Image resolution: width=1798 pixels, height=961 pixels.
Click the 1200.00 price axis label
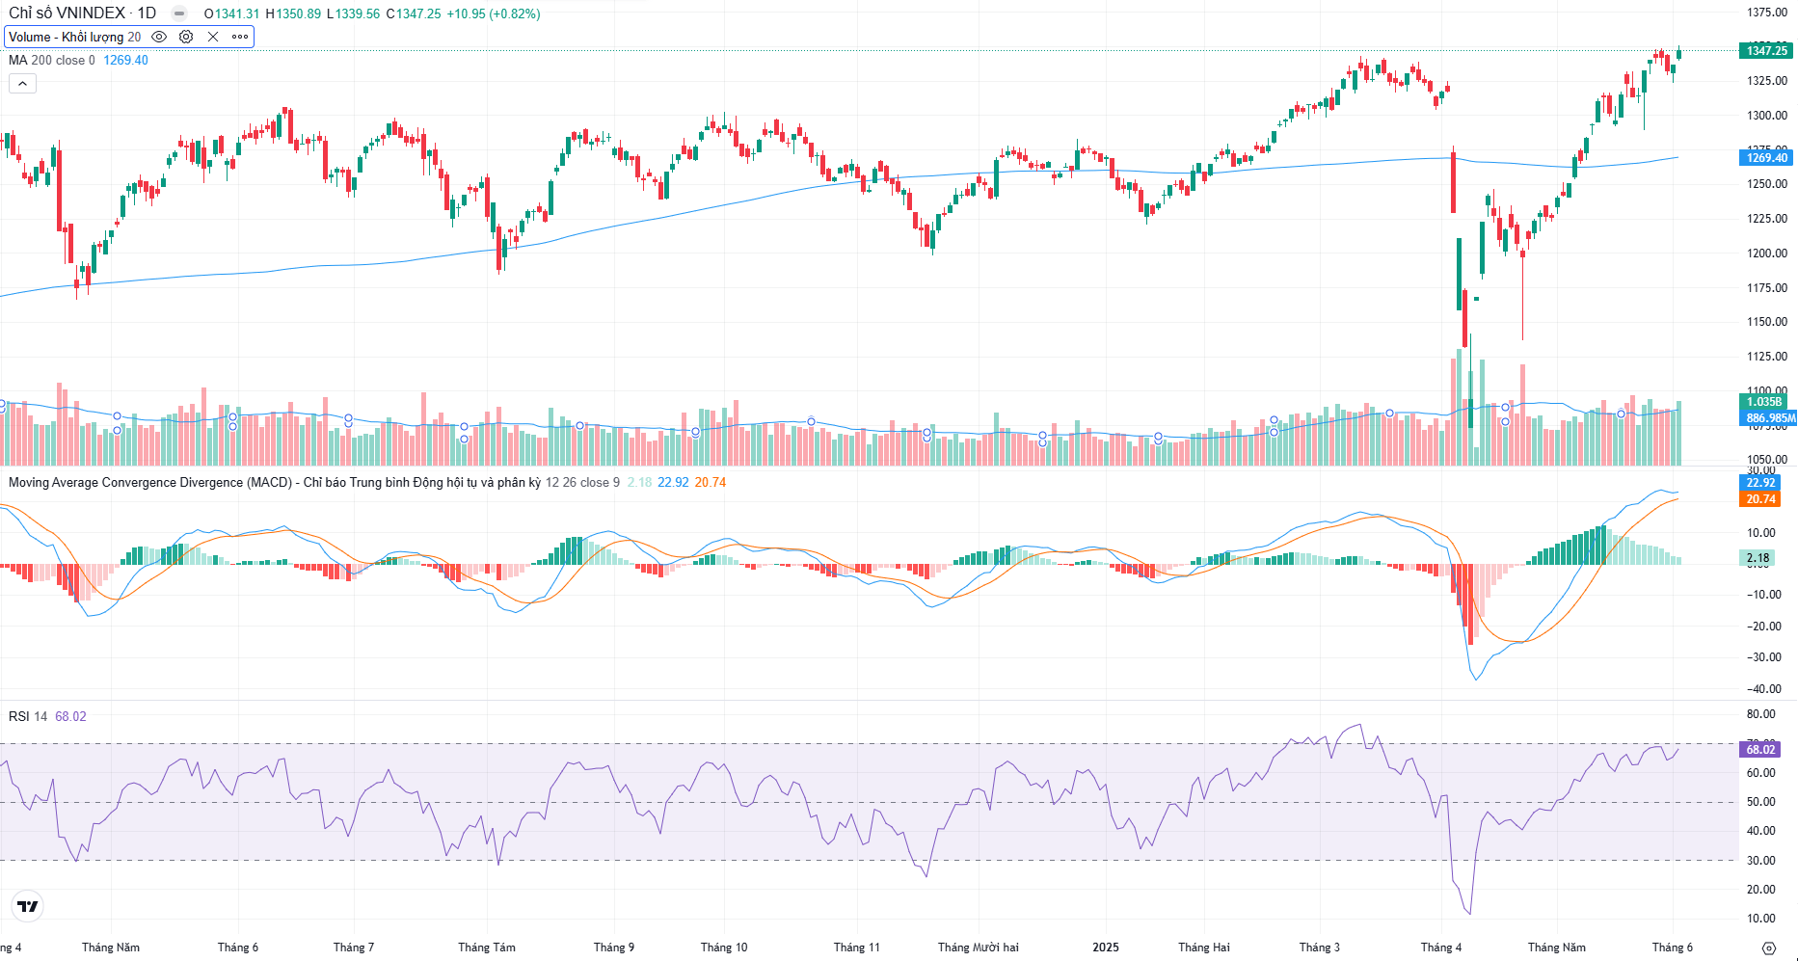coord(1767,254)
